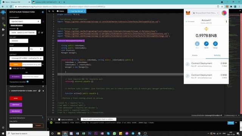This screenshot has height=136, width=242.
Task: Switch to second Chrome browser tab
Action: (47, 2)
